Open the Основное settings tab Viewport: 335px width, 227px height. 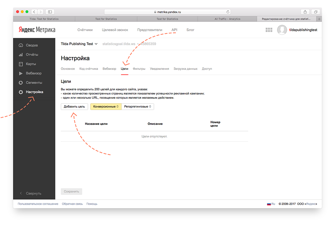click(x=68, y=69)
